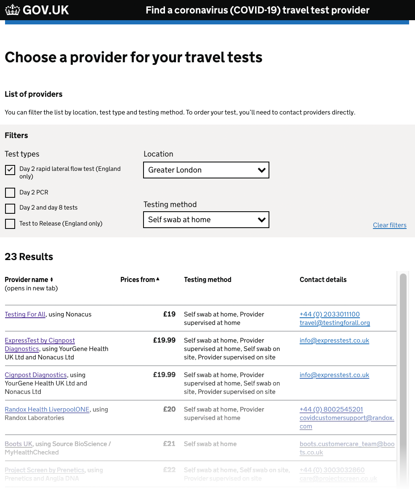Click the travel test provider header title
Screen dimensions: 415x489
(x=257, y=10)
